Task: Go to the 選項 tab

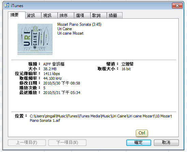Action: point(82,15)
